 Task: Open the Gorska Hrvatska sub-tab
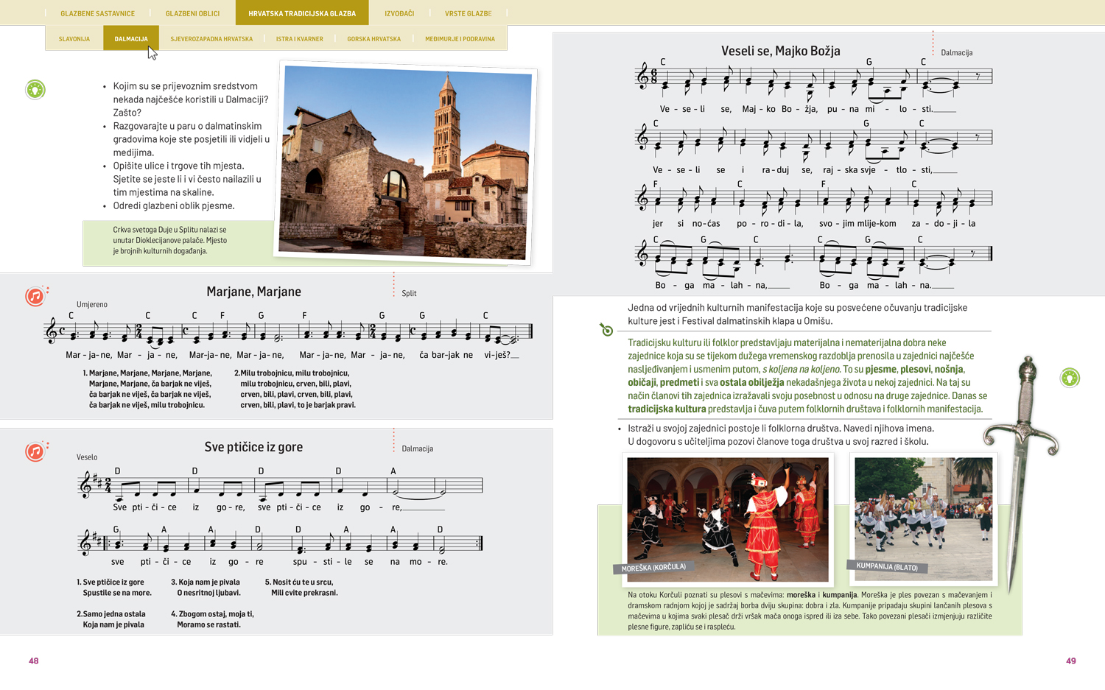tap(373, 39)
